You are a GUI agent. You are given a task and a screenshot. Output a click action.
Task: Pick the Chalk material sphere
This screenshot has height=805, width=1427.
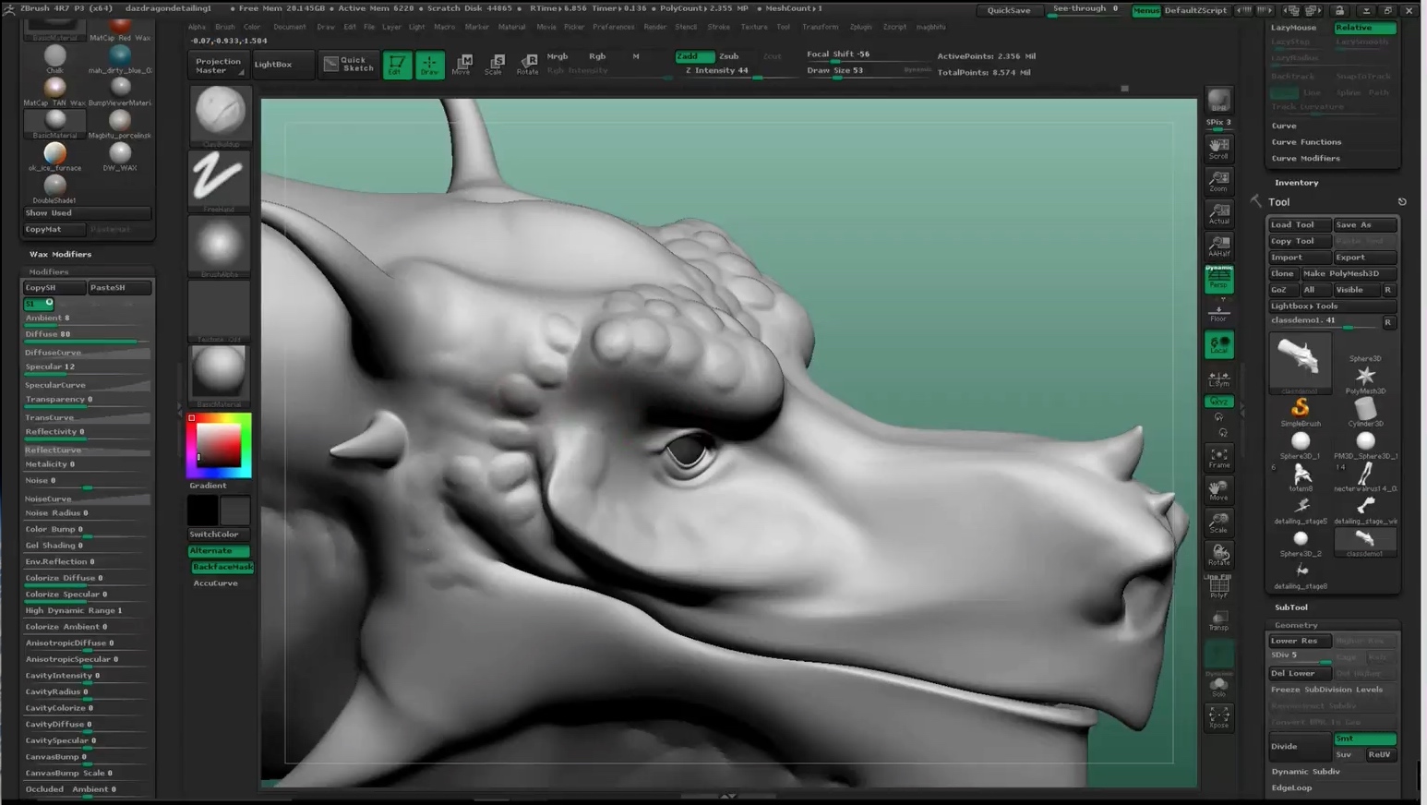coord(54,59)
